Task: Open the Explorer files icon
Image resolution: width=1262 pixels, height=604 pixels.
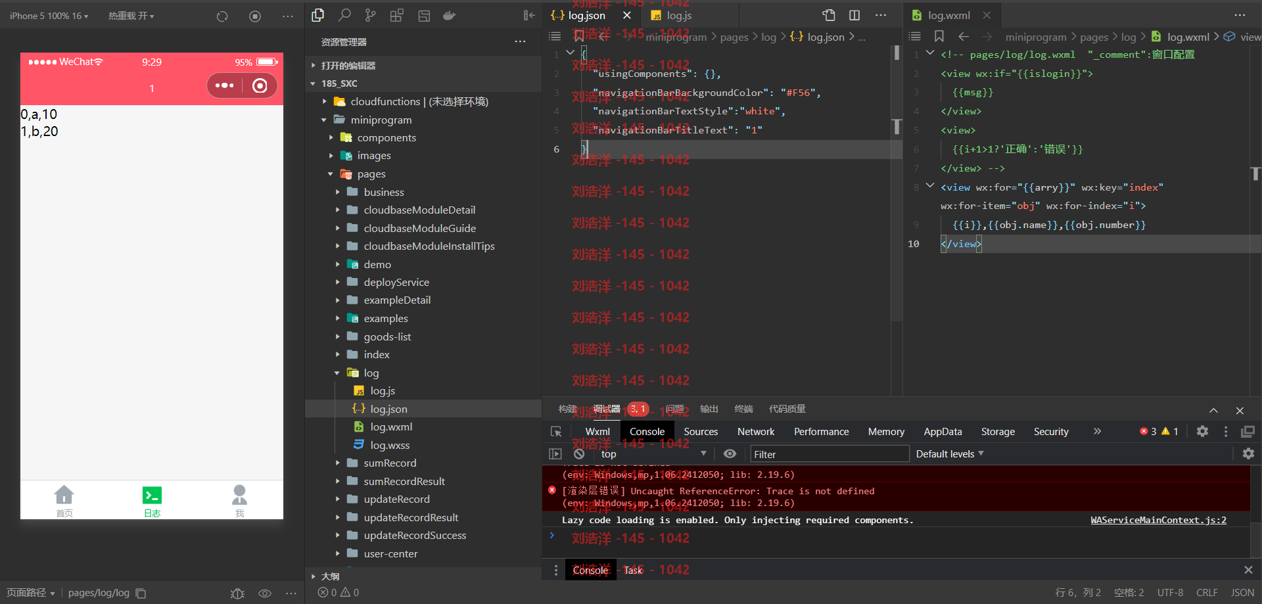Action: (318, 15)
